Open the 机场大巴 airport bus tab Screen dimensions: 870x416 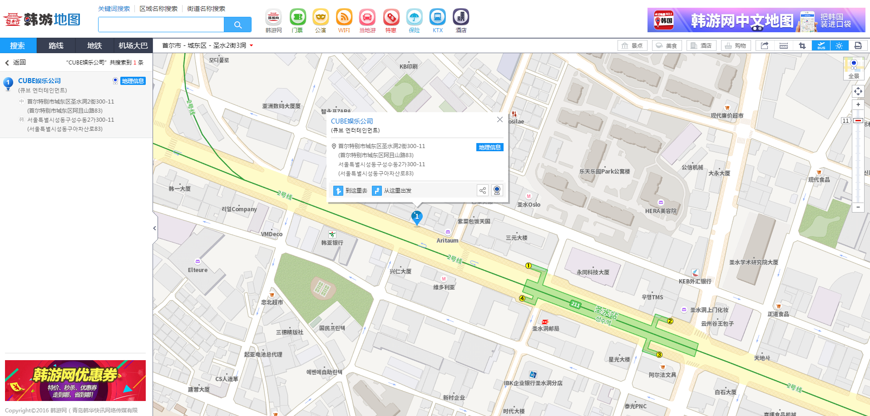pos(133,45)
